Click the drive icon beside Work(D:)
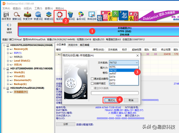The image size is (179, 133). pyautogui.click(x=11, y=73)
